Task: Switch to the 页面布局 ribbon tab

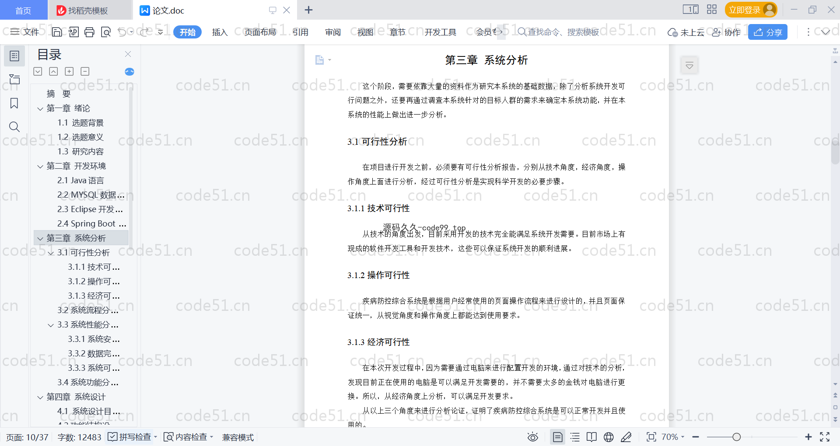Action: pyautogui.click(x=260, y=32)
